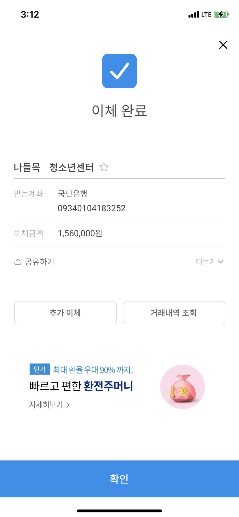
Task: Tap the recipient name 나들목 청소년센터
Action: click(x=54, y=167)
